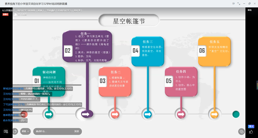Open the mini-window mode icon in title bar
The height and width of the screenshot is (138, 258).
coord(233,4)
